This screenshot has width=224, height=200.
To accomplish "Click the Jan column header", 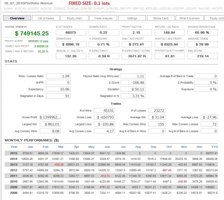I will 30,147.
